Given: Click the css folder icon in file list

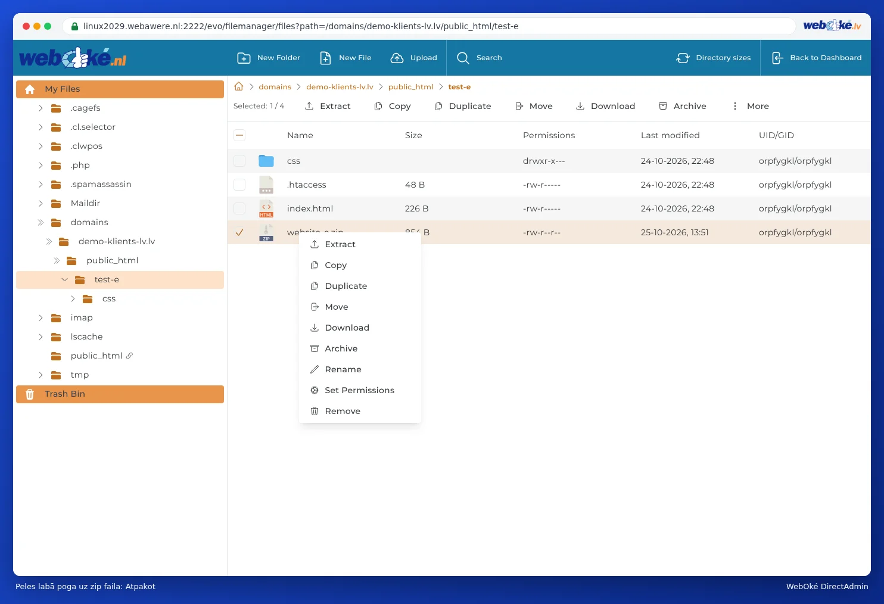Looking at the screenshot, I should pyautogui.click(x=266, y=161).
